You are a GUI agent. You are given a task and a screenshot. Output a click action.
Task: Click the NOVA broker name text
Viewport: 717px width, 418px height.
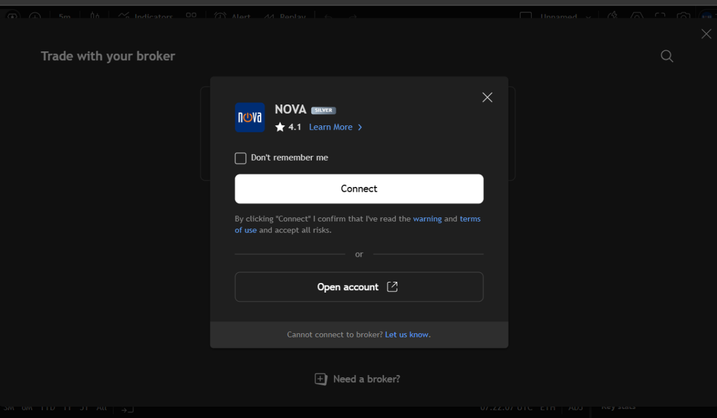point(290,110)
